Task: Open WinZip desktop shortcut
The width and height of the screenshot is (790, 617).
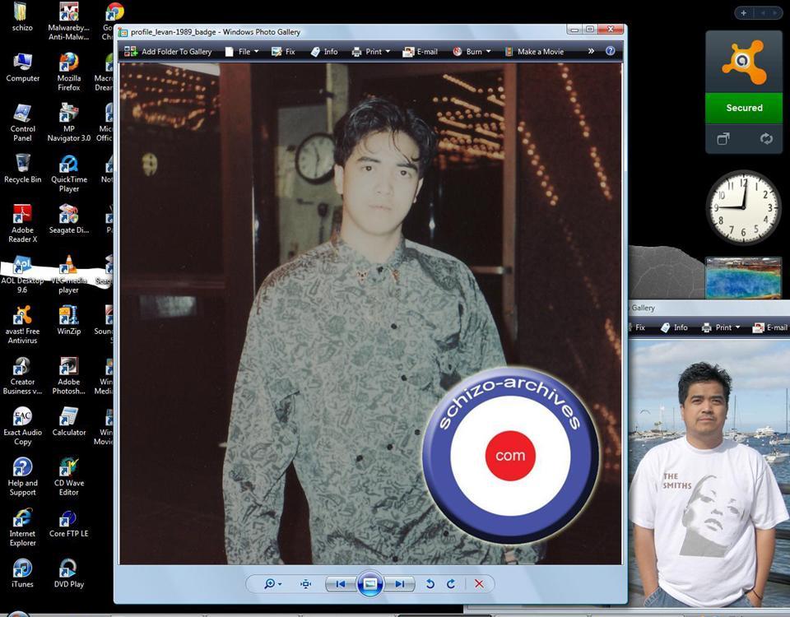Action: (x=69, y=320)
